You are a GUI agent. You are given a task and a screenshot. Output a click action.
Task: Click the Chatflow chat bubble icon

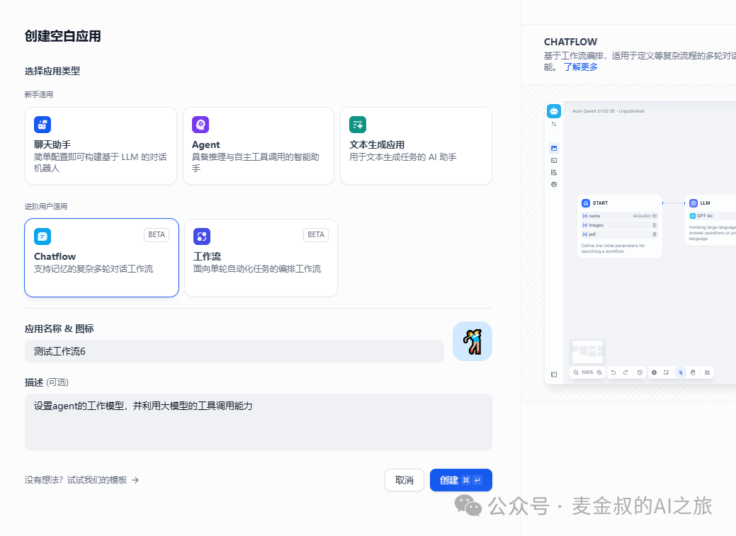tap(43, 236)
